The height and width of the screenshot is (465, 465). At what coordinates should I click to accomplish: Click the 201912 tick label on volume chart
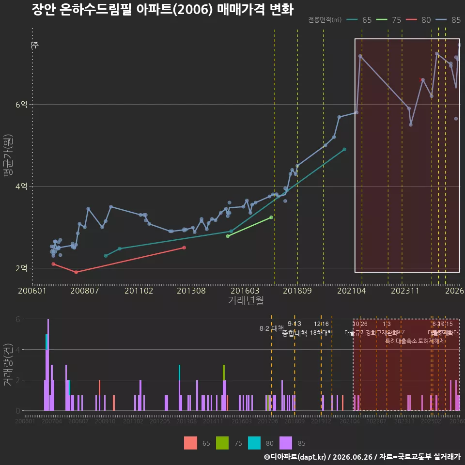pos(321,421)
